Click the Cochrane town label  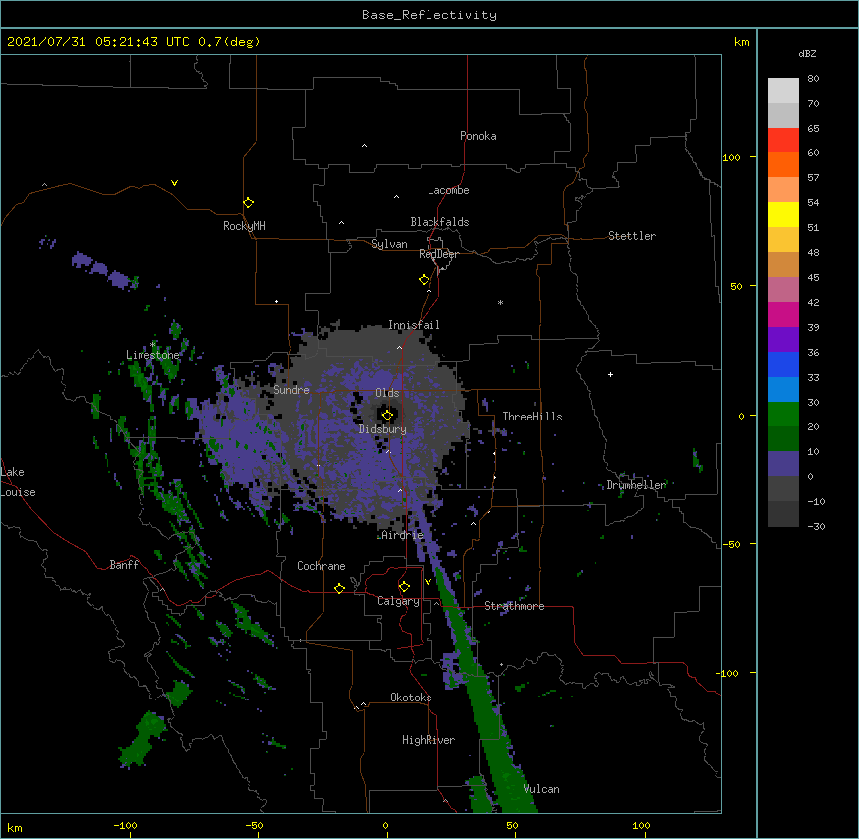click(321, 566)
